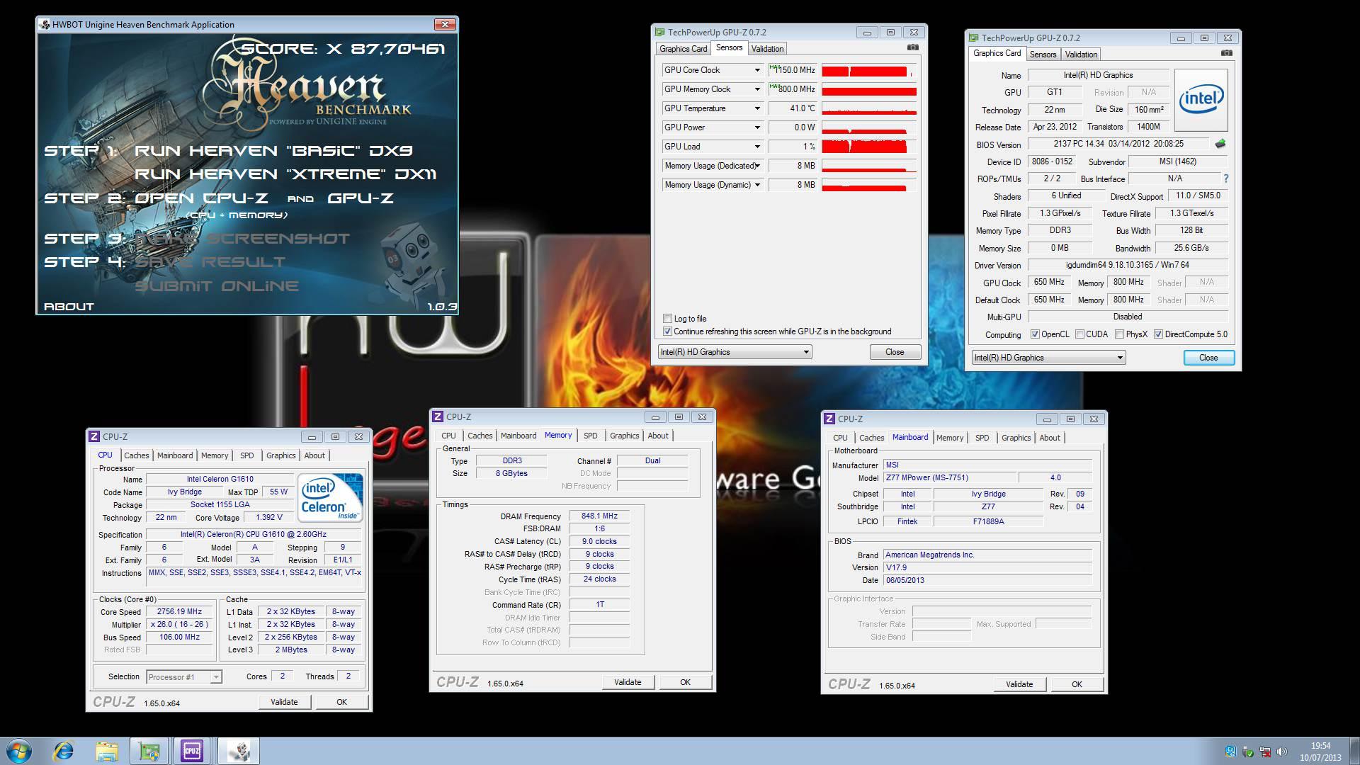
Task: Open Sensors tab in GPU-Z Graphics Card window
Action: coord(1043,55)
